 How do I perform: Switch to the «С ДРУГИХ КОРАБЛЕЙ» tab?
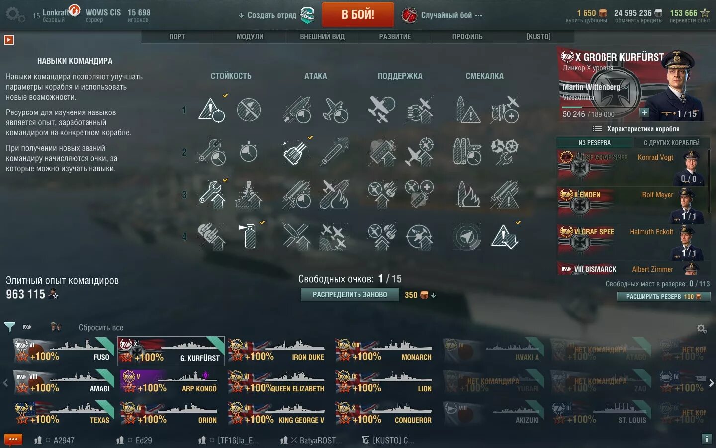click(x=672, y=143)
